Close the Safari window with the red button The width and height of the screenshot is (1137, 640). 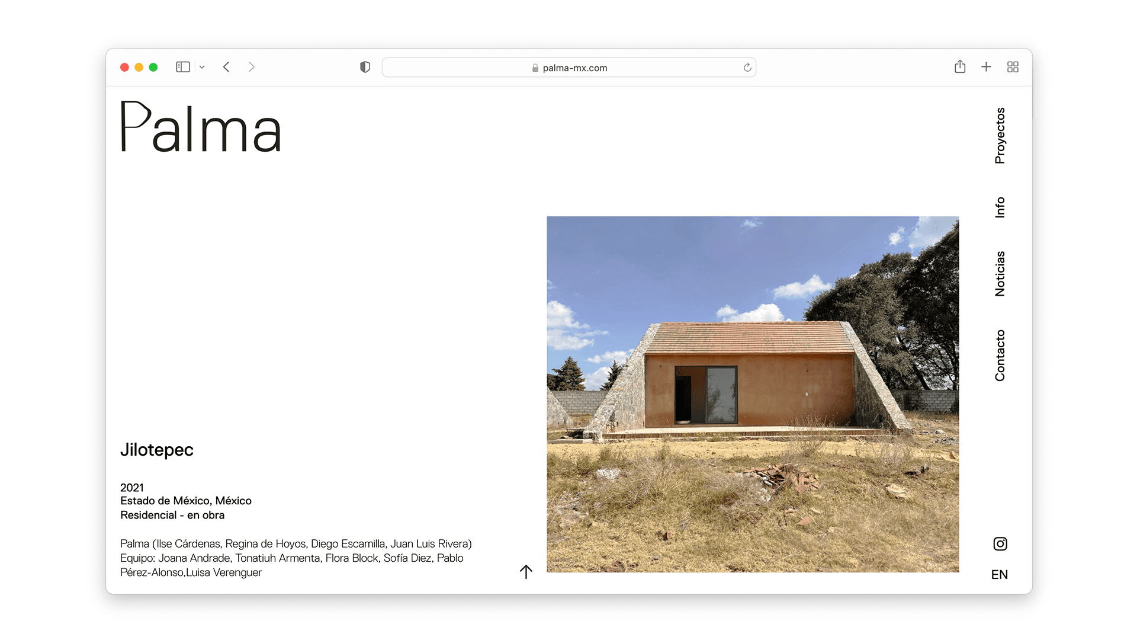124,67
